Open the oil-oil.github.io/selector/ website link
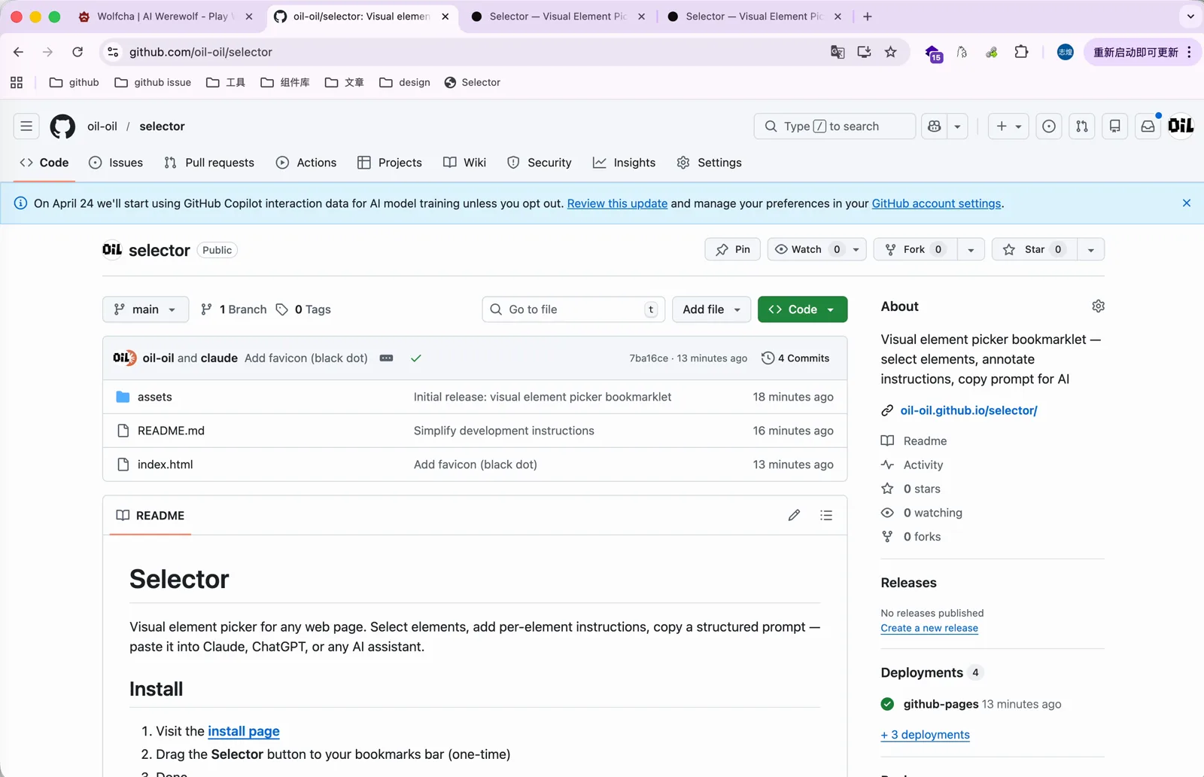This screenshot has width=1204, height=777. (968, 410)
